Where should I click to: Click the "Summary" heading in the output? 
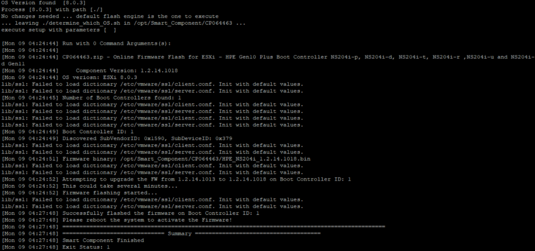[x=179, y=233]
